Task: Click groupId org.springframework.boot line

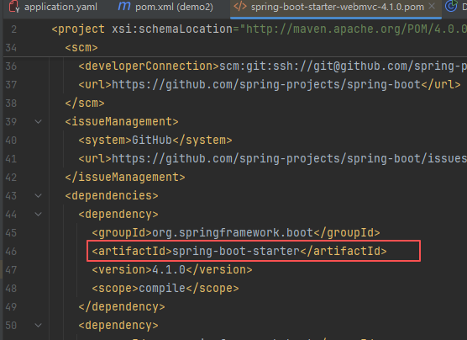Action: (236, 232)
